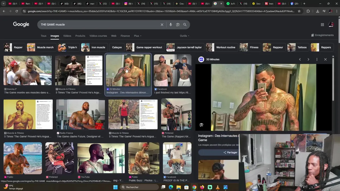Image resolution: width=340 pixels, height=191 pixels.
Task: Open Firefox from taskbar
Action: tap(202, 187)
